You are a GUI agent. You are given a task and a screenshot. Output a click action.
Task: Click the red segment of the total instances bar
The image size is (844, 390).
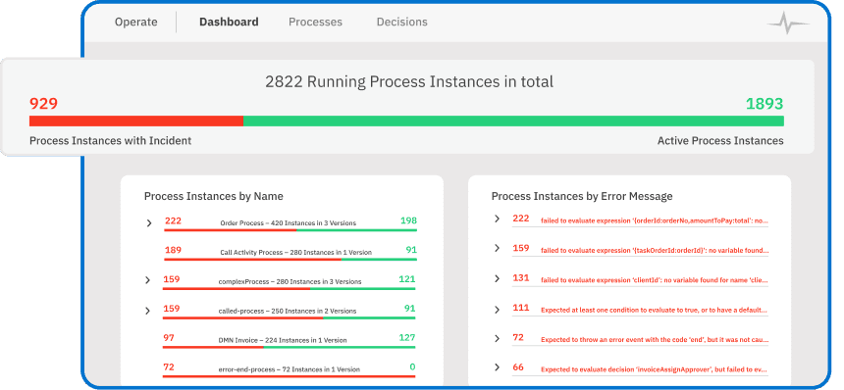136,121
